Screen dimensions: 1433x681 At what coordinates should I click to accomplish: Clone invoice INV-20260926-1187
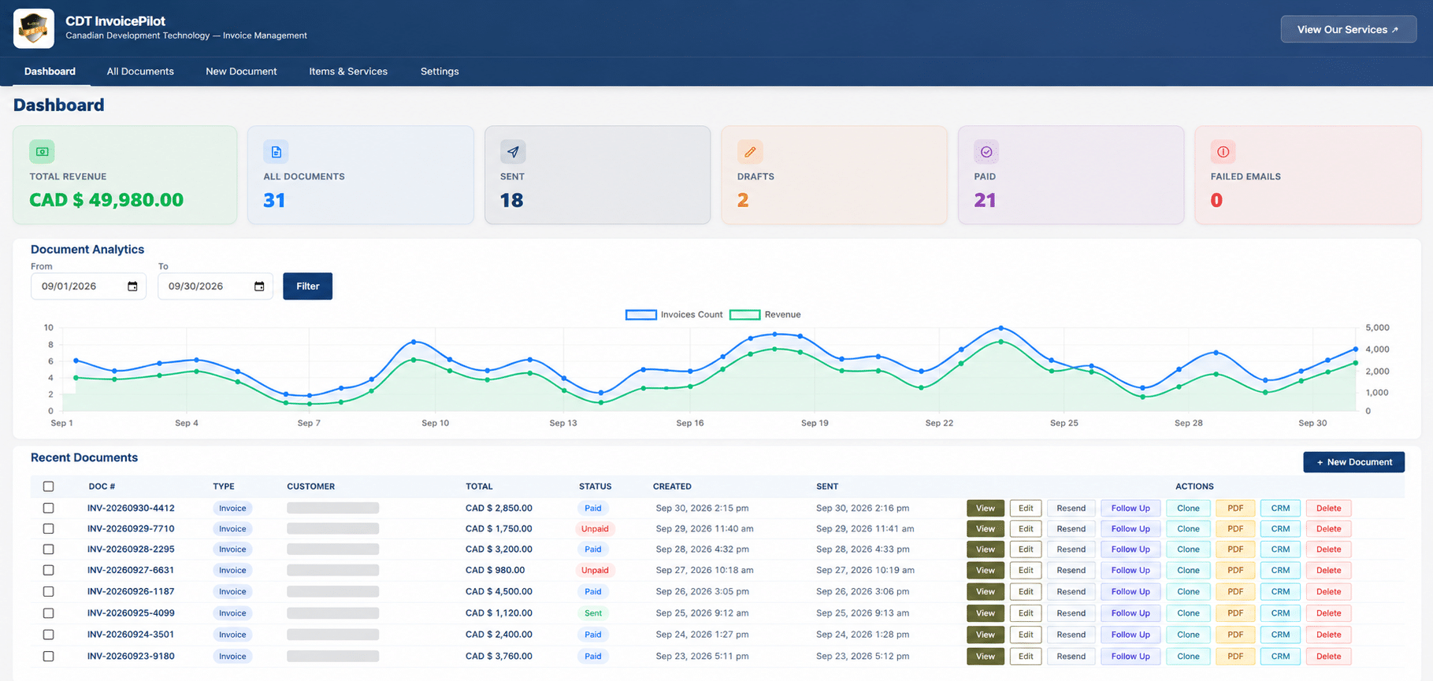tap(1188, 592)
